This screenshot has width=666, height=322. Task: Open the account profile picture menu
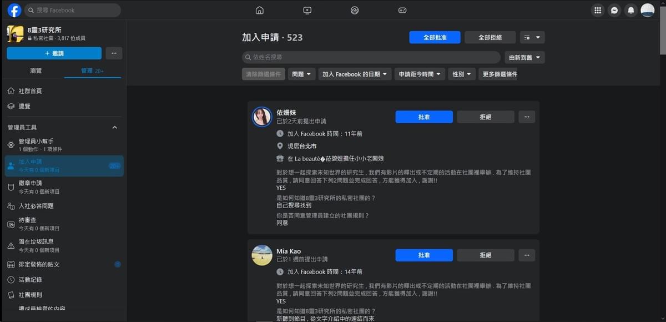pos(648,10)
